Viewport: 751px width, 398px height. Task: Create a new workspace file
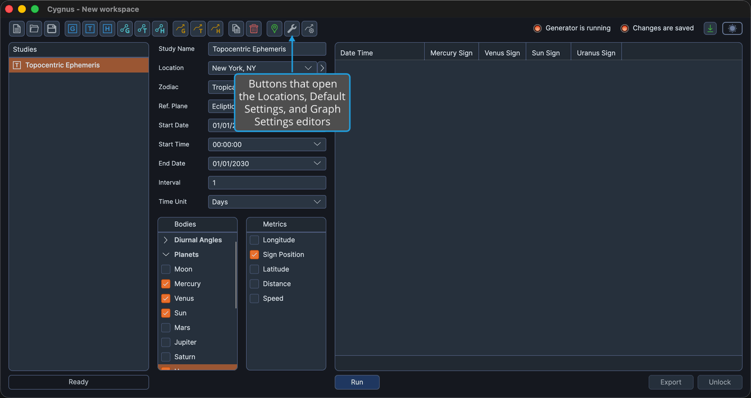click(17, 29)
